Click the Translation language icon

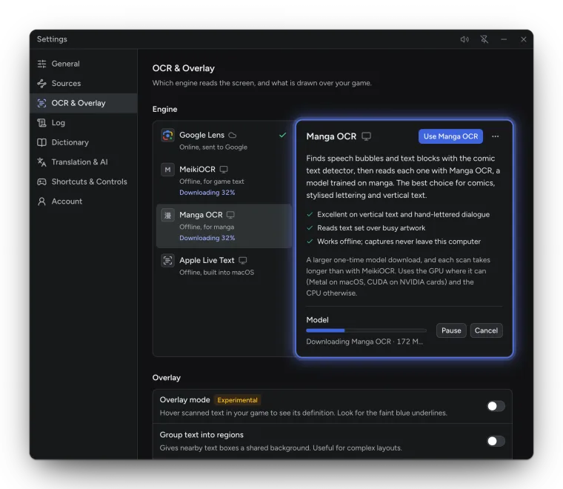[41, 162]
